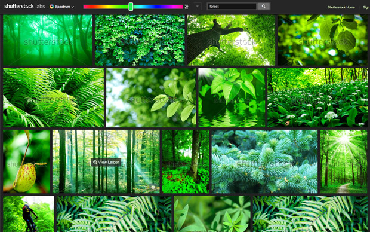
Task: Click the small icon in the hovered photo's corner
Action: click(x=153, y=187)
